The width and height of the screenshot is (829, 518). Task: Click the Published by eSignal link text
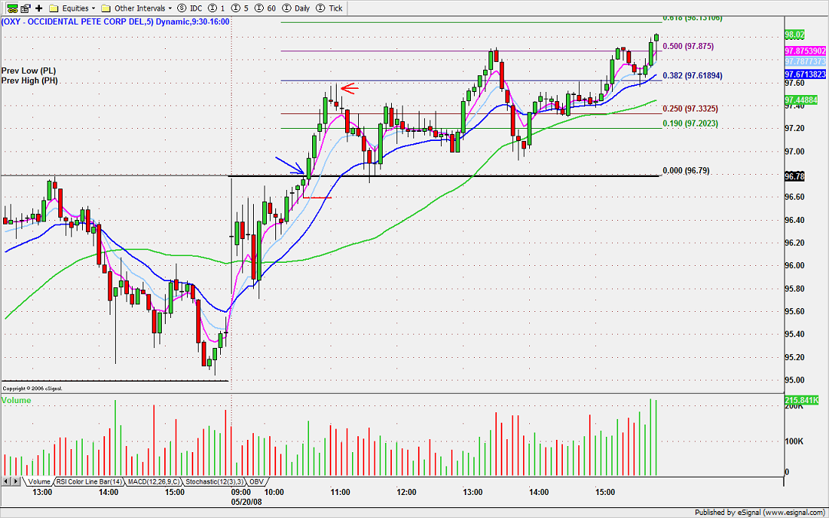coord(759,512)
